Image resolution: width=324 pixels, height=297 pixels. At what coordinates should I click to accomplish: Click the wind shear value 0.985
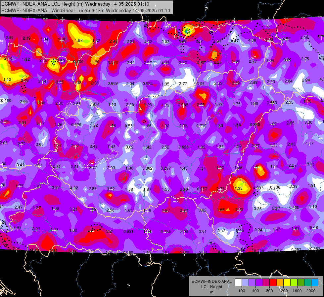tap(183, 105)
